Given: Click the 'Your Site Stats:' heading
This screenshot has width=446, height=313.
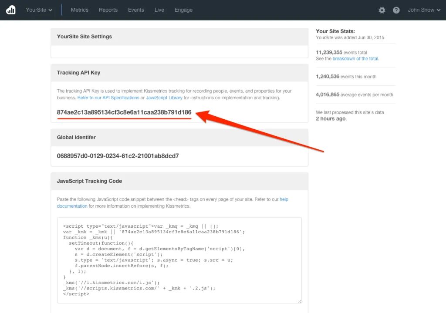Looking at the screenshot, I should pos(335,31).
